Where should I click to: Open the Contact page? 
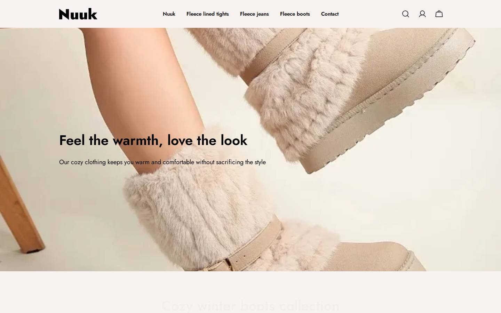[330, 14]
